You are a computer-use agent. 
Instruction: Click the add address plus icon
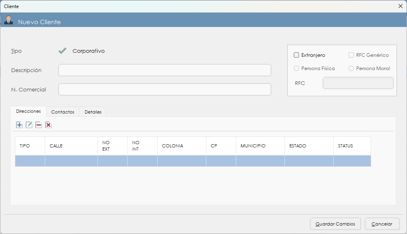(x=19, y=125)
